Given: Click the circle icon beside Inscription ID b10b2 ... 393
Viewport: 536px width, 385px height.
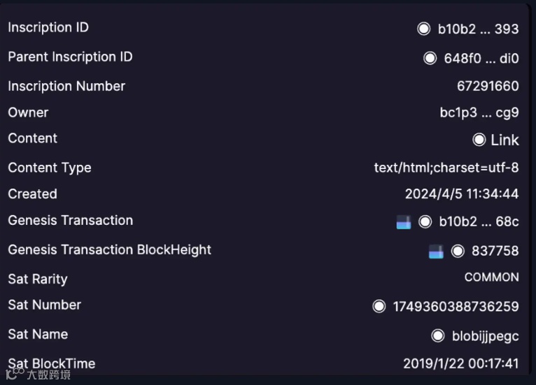Looking at the screenshot, I should [x=424, y=29].
